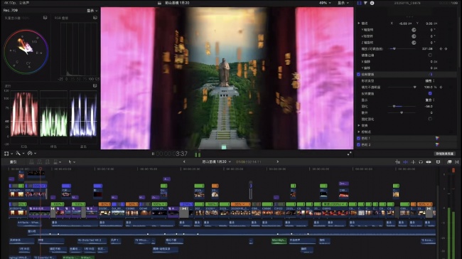This screenshot has width=462, height=259.
Task: Open the info inspector icon
Action: coord(372,3)
